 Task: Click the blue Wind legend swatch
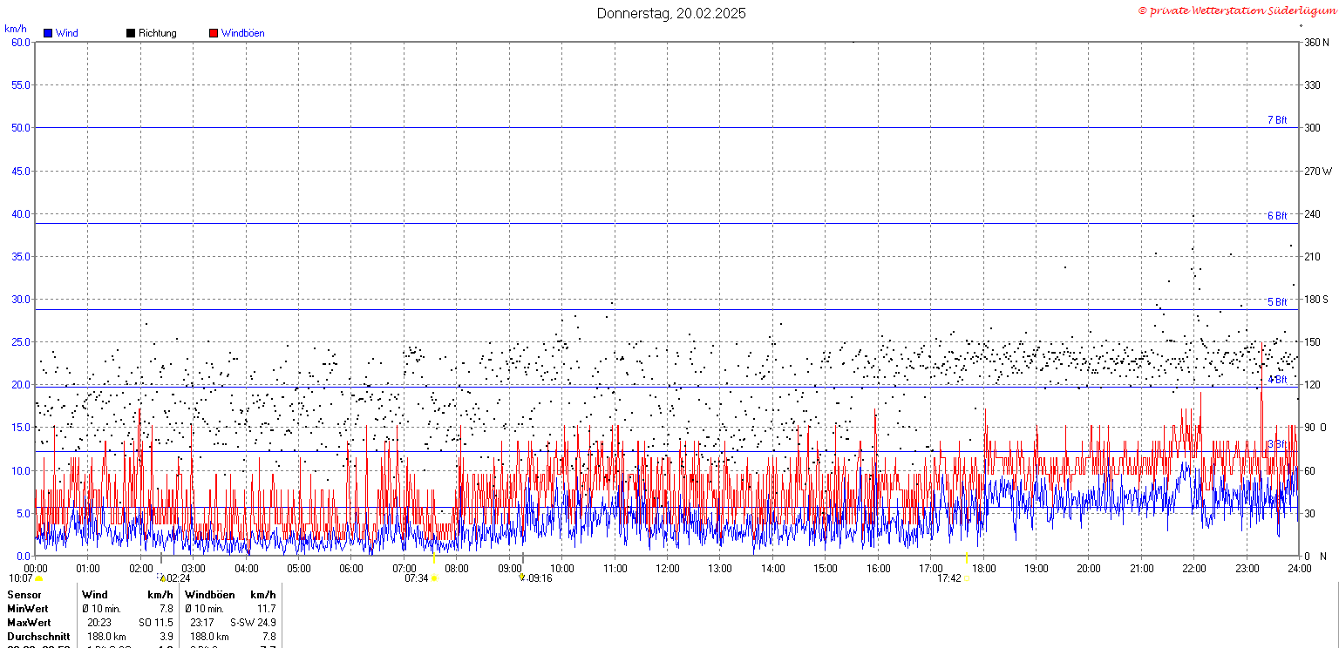click(48, 33)
